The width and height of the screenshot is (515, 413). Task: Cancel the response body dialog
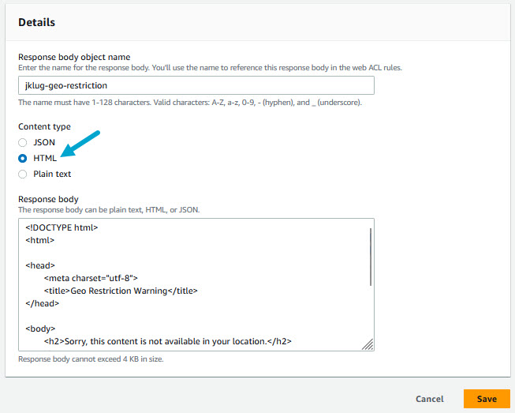(x=429, y=399)
